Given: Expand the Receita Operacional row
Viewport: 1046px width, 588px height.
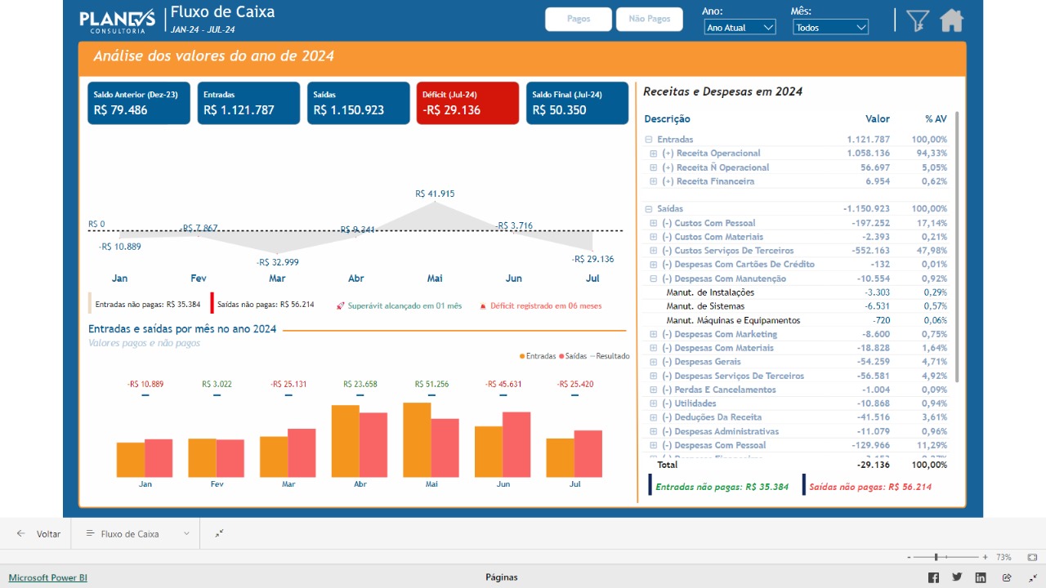Looking at the screenshot, I should tap(654, 154).
